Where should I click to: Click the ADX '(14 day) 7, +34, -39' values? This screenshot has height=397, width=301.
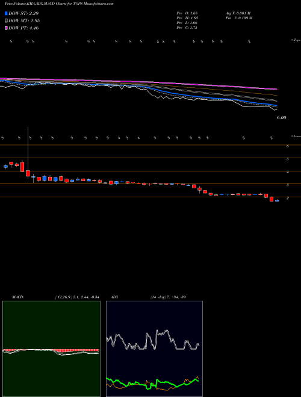pos(167,297)
